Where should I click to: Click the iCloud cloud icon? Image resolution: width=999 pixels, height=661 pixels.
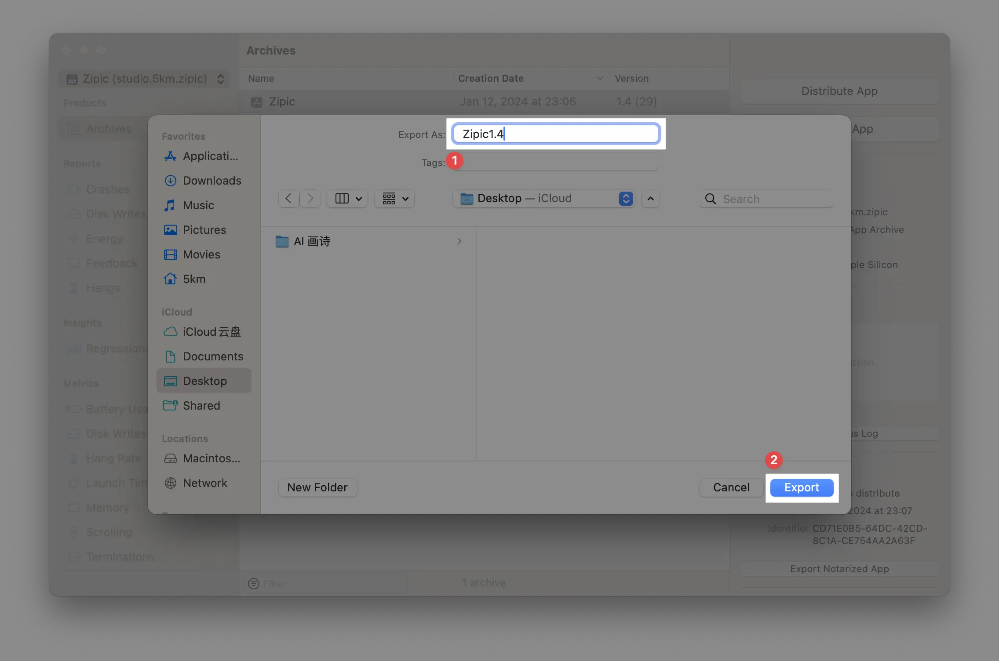click(x=170, y=332)
